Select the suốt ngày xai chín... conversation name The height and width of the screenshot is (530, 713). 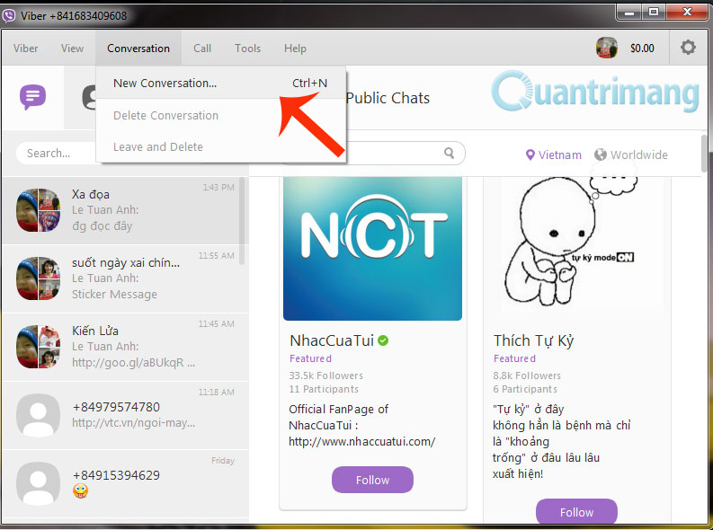pyautogui.click(x=126, y=262)
